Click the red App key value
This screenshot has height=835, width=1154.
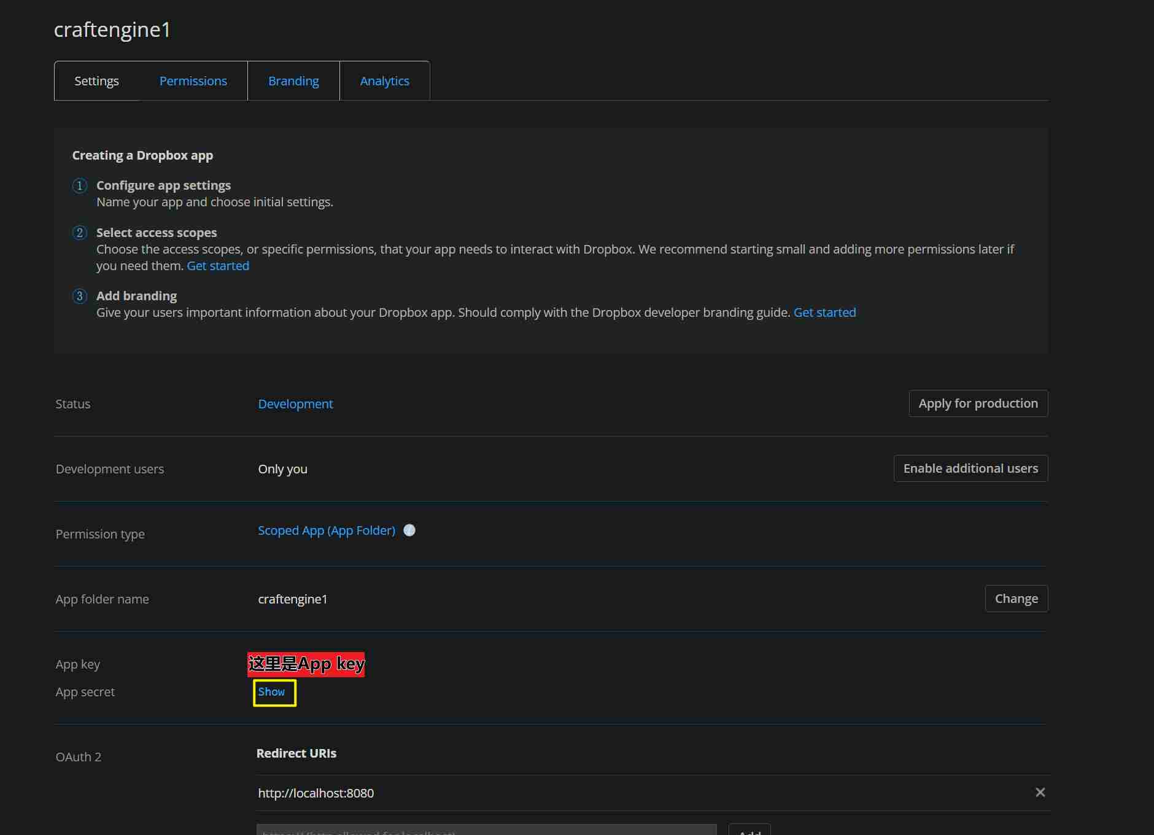[306, 664]
